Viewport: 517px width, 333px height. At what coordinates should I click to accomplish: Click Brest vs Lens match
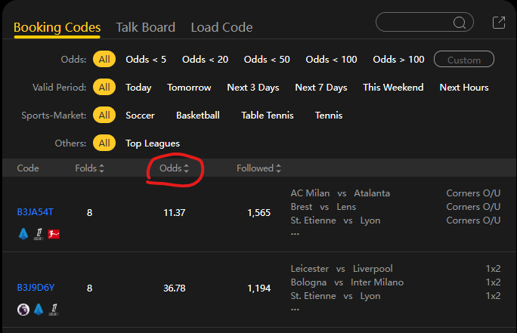(324, 207)
